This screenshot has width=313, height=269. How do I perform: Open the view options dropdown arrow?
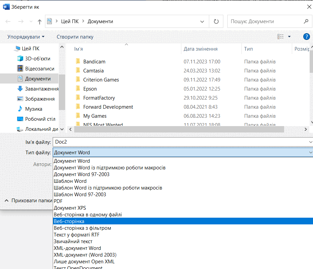point(289,37)
